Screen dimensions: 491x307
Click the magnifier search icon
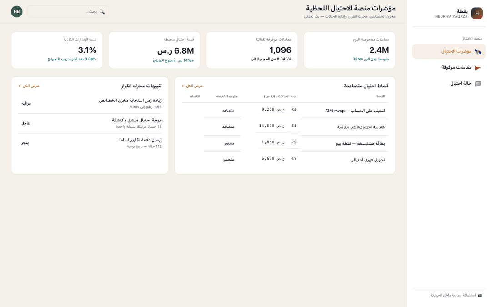[x=102, y=11]
